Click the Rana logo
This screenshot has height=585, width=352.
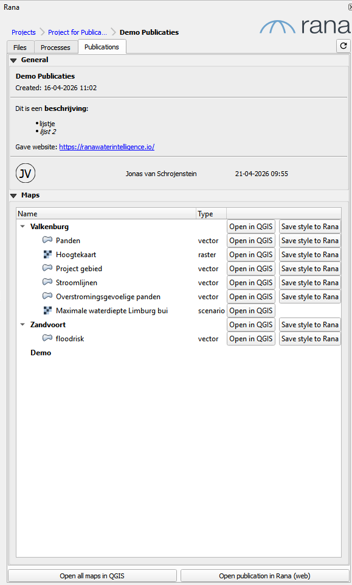coord(305,26)
